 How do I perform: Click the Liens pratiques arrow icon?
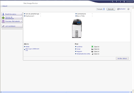coord(3,26)
